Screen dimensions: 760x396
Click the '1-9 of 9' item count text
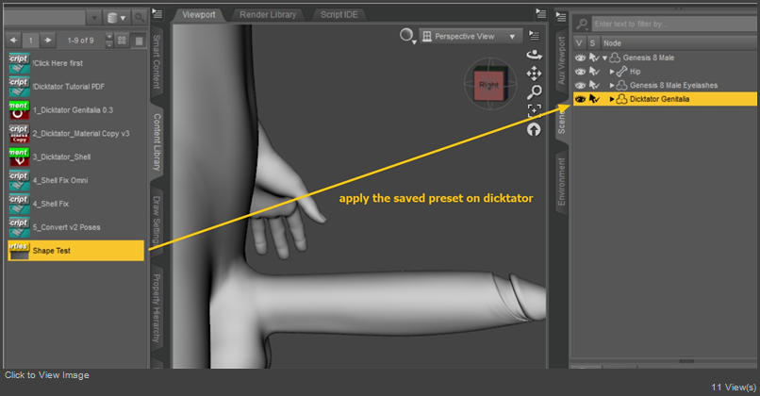click(x=80, y=41)
